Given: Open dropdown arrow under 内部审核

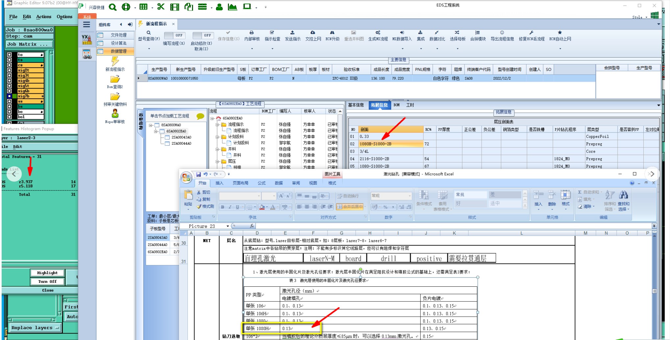Looking at the screenshot, I should (x=252, y=49).
